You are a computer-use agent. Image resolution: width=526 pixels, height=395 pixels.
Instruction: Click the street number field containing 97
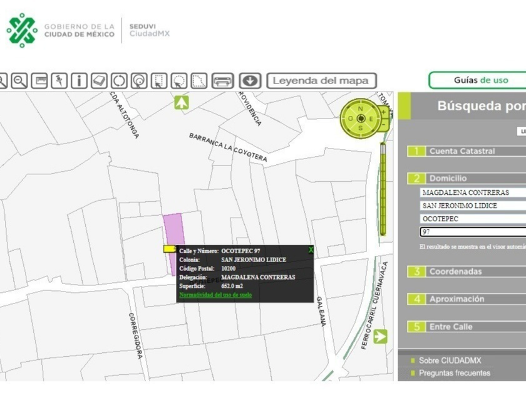(x=472, y=232)
